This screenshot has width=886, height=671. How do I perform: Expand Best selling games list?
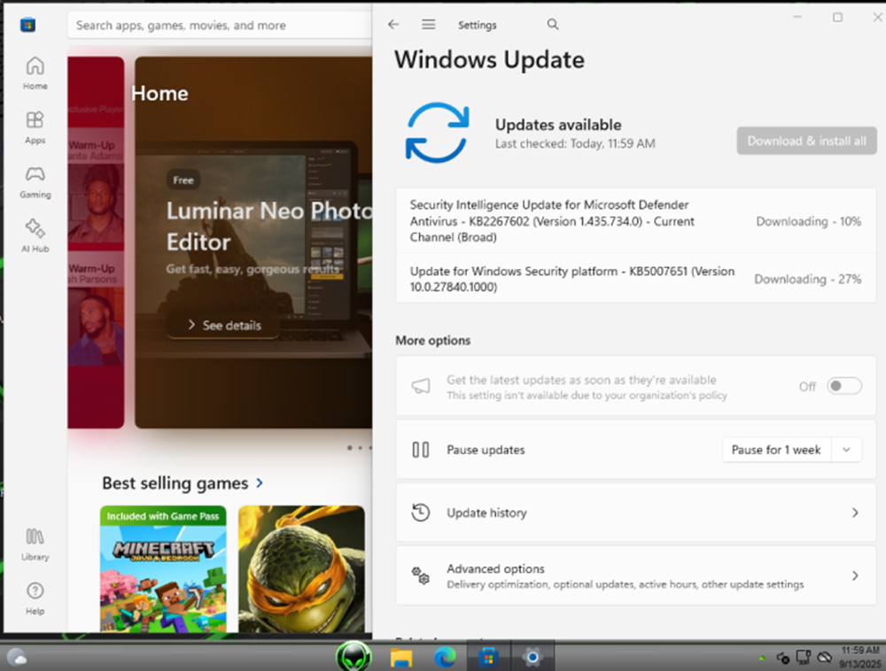coord(260,483)
